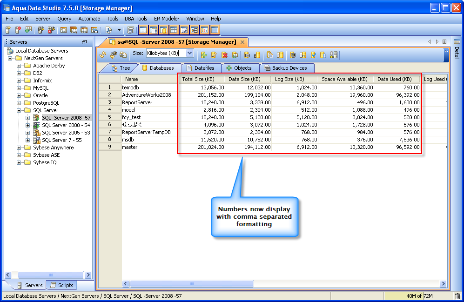Open the Query menu

pyautogui.click(x=64, y=19)
